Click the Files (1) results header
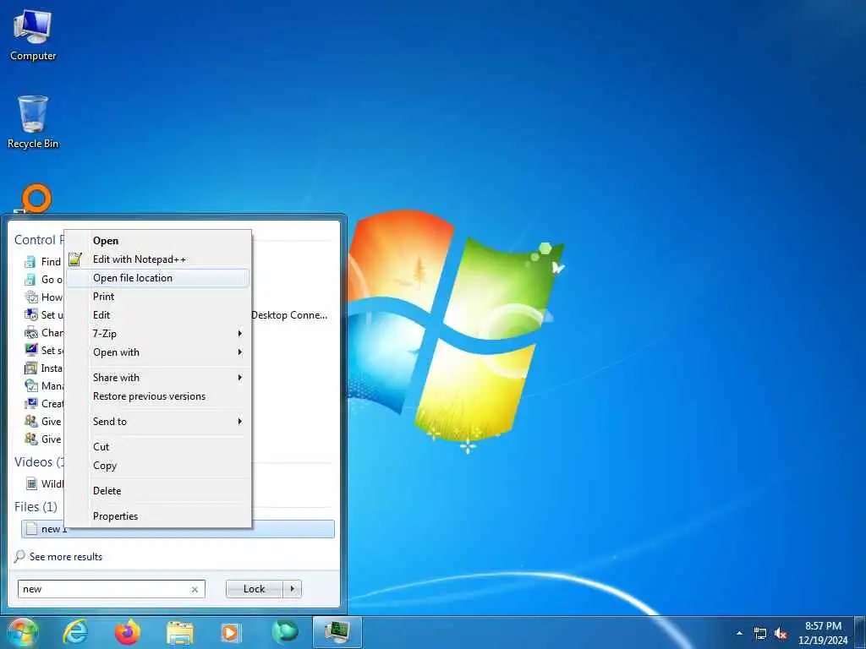The height and width of the screenshot is (649, 866). 36,507
